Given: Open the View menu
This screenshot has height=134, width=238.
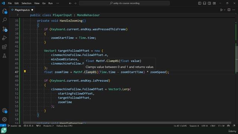Looking at the screenshot, I should [x=37, y=3].
